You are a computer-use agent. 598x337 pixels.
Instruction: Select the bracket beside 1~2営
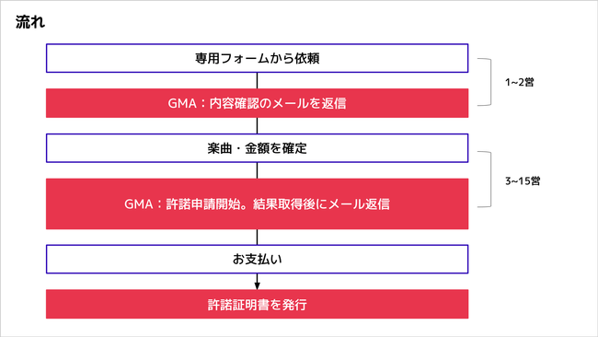point(484,82)
